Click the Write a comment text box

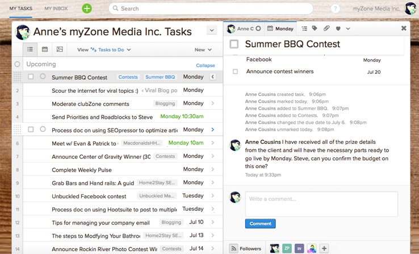(x=321, y=204)
